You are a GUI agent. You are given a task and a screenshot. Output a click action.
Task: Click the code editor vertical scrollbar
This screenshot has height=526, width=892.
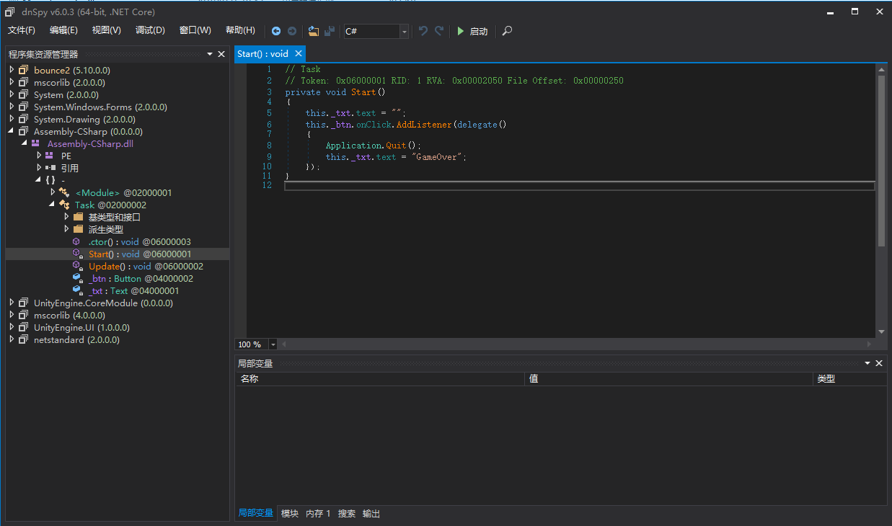[x=881, y=161]
